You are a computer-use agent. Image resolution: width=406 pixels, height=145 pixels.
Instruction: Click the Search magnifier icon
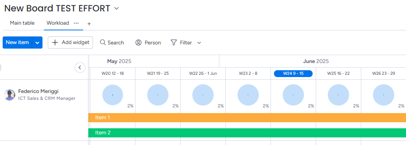[103, 43]
